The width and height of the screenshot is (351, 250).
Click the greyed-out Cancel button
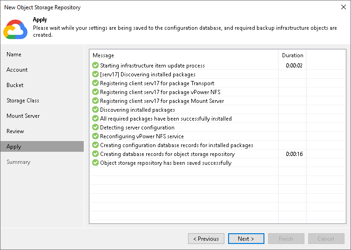tap(326, 238)
